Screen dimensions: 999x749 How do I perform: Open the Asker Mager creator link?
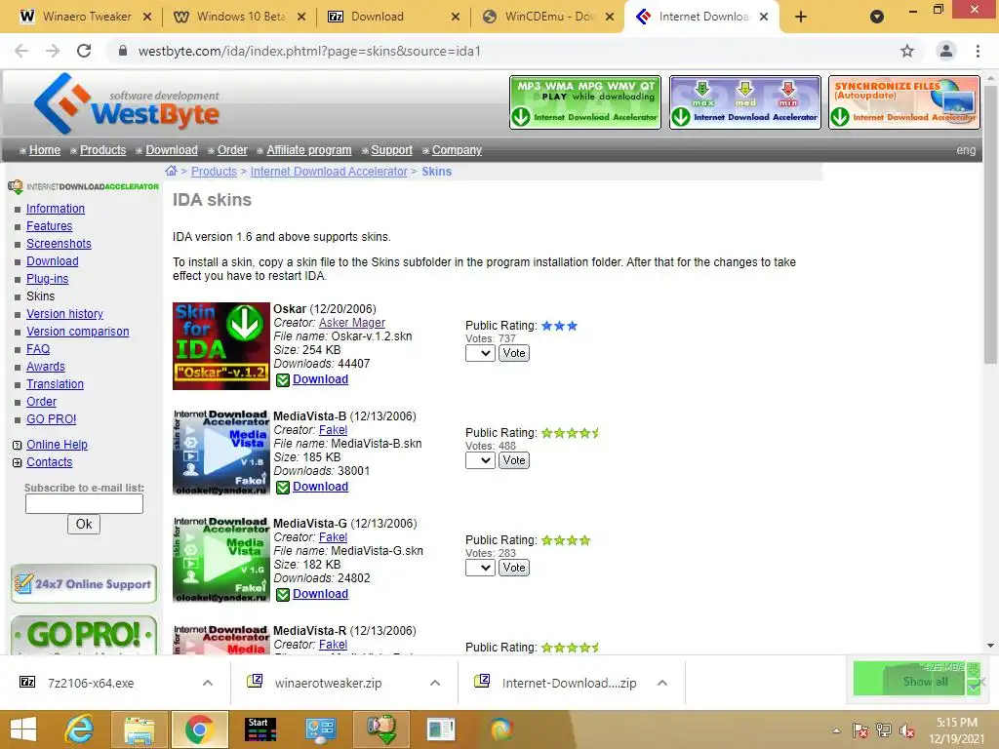(351, 323)
